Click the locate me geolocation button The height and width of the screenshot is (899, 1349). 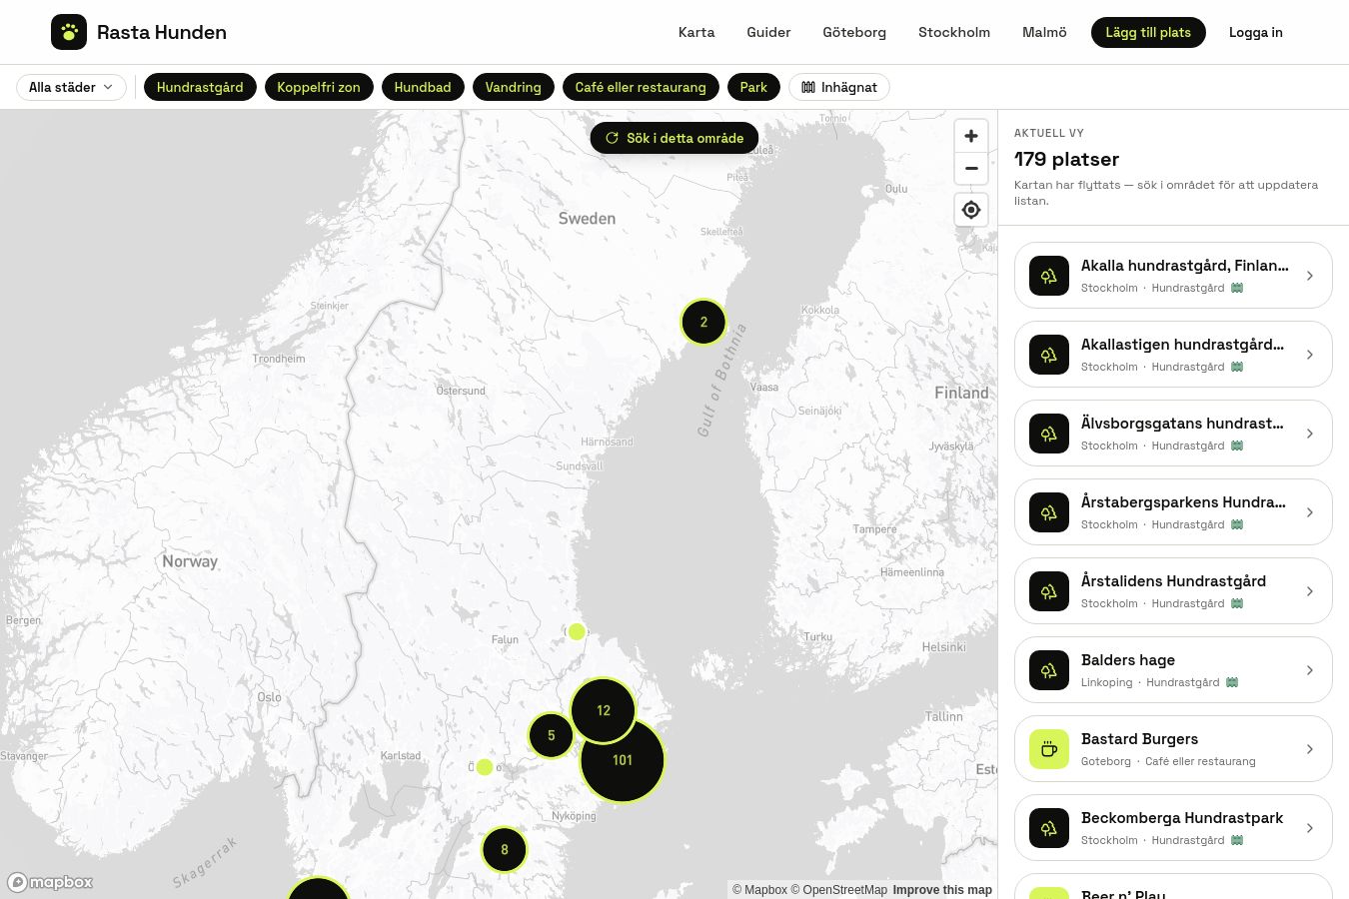click(971, 210)
